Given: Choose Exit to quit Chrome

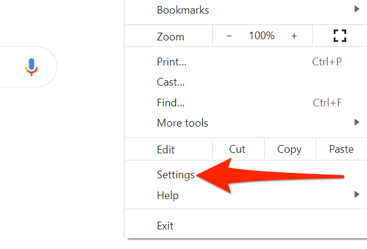Looking at the screenshot, I should [165, 226].
